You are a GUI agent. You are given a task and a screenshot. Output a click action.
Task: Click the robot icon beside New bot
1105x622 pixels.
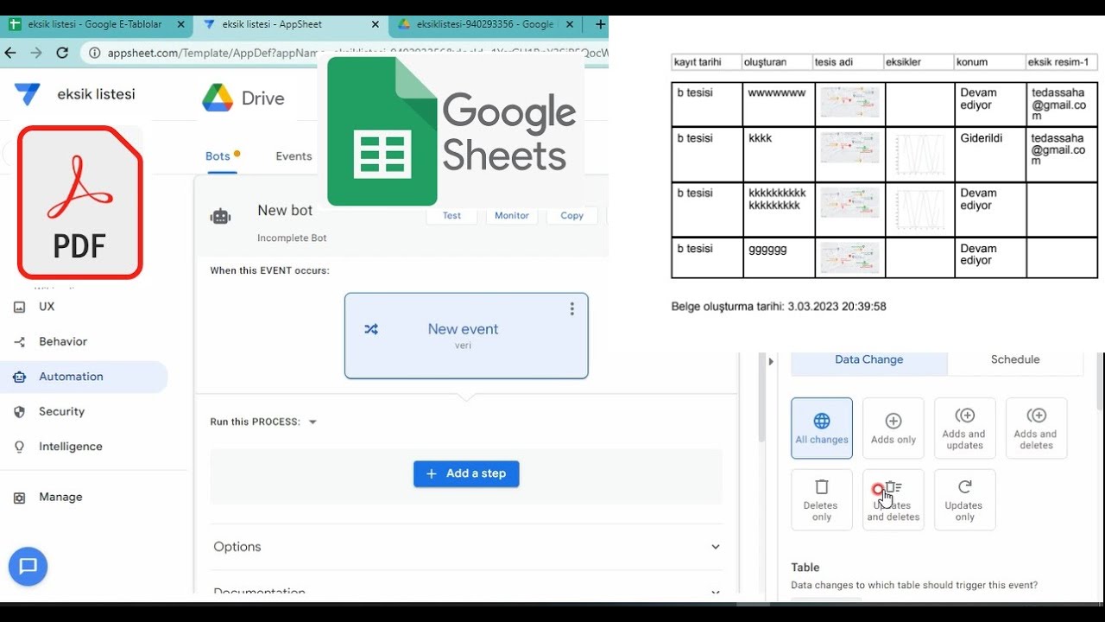pos(220,217)
